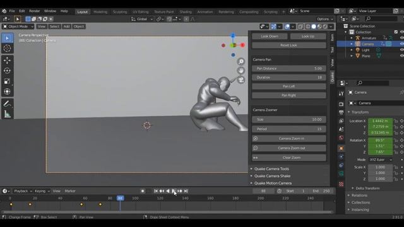Switch to the Modeling workspace tab
The height and width of the screenshot is (227, 404).
(100, 12)
